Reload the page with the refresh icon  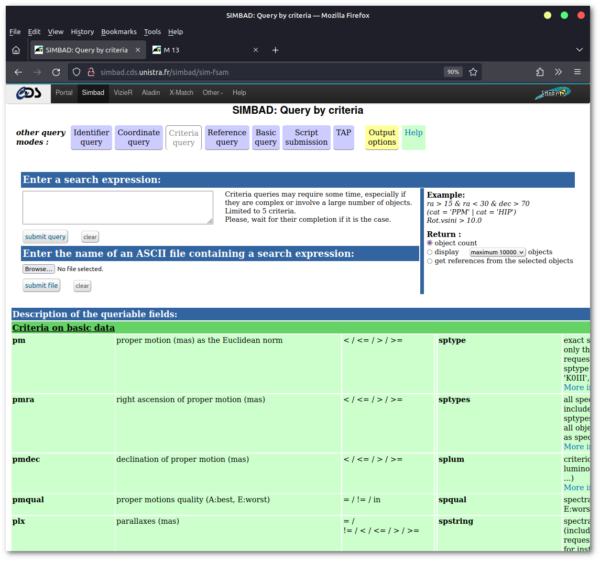click(56, 72)
